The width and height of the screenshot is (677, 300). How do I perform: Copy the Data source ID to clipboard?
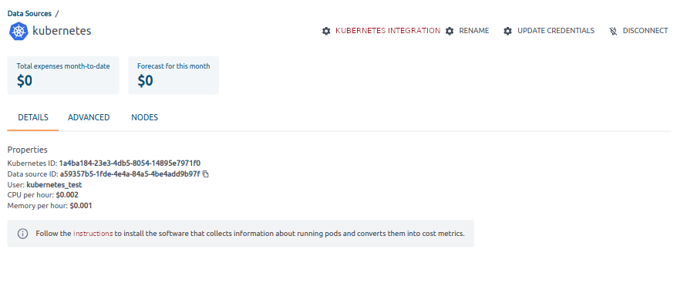click(206, 174)
